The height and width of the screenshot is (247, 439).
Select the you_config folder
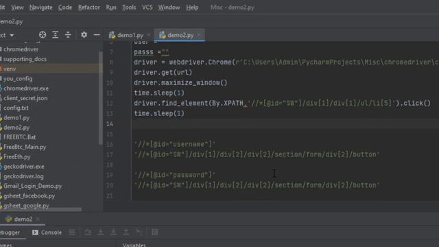[x=18, y=79]
